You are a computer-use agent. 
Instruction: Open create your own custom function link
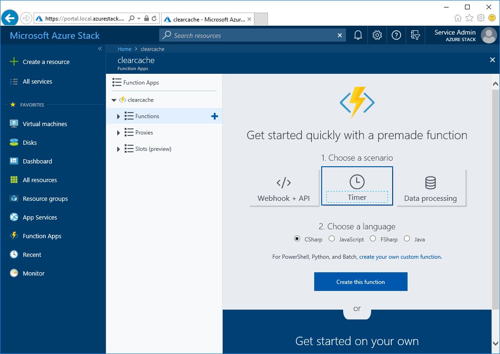401,257
